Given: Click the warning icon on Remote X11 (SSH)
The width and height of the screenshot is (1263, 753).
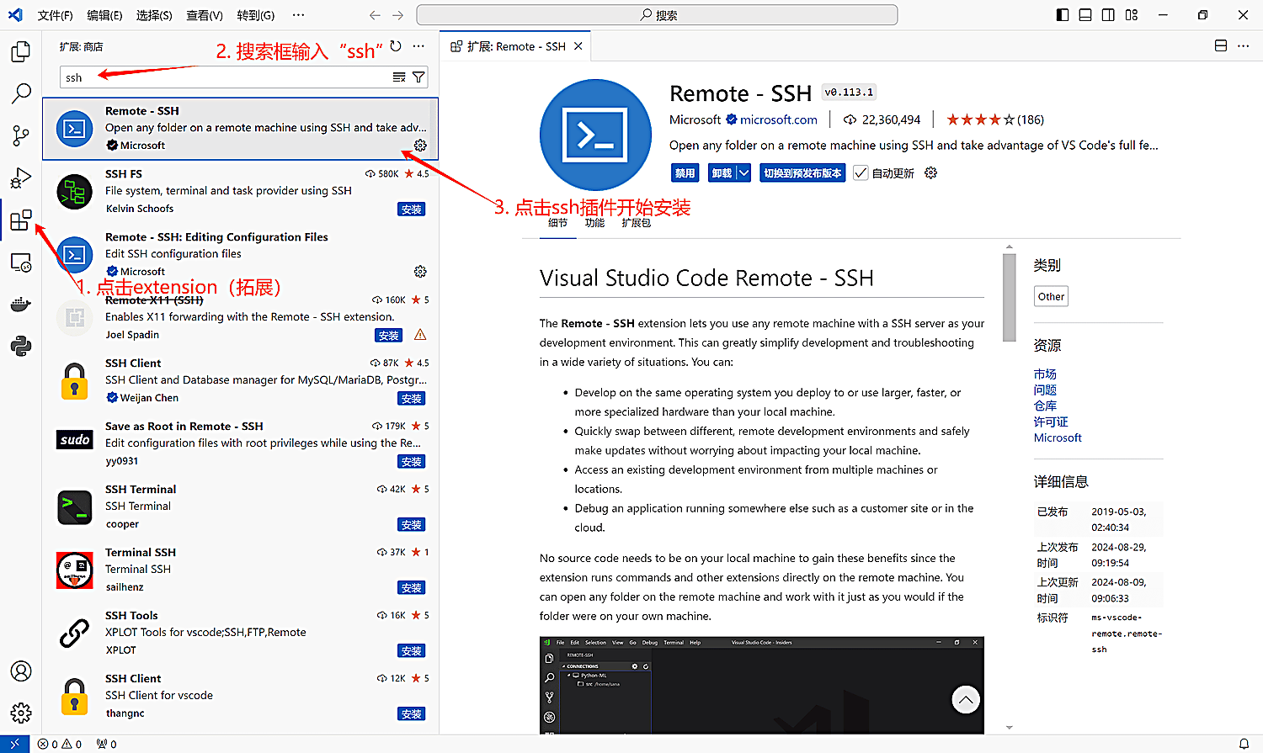Looking at the screenshot, I should [x=420, y=335].
